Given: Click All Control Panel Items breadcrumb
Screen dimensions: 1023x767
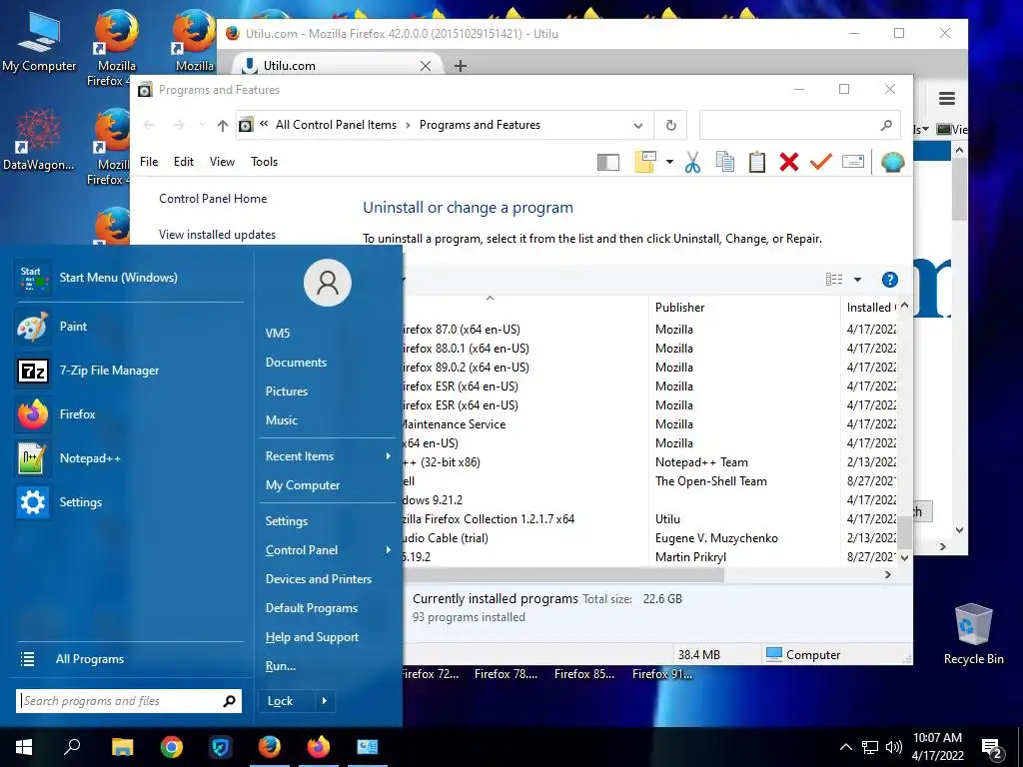Looking at the screenshot, I should 336,125.
